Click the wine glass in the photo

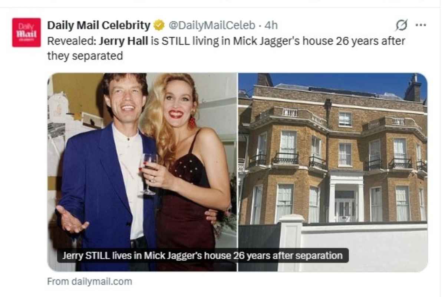pyautogui.click(x=149, y=174)
